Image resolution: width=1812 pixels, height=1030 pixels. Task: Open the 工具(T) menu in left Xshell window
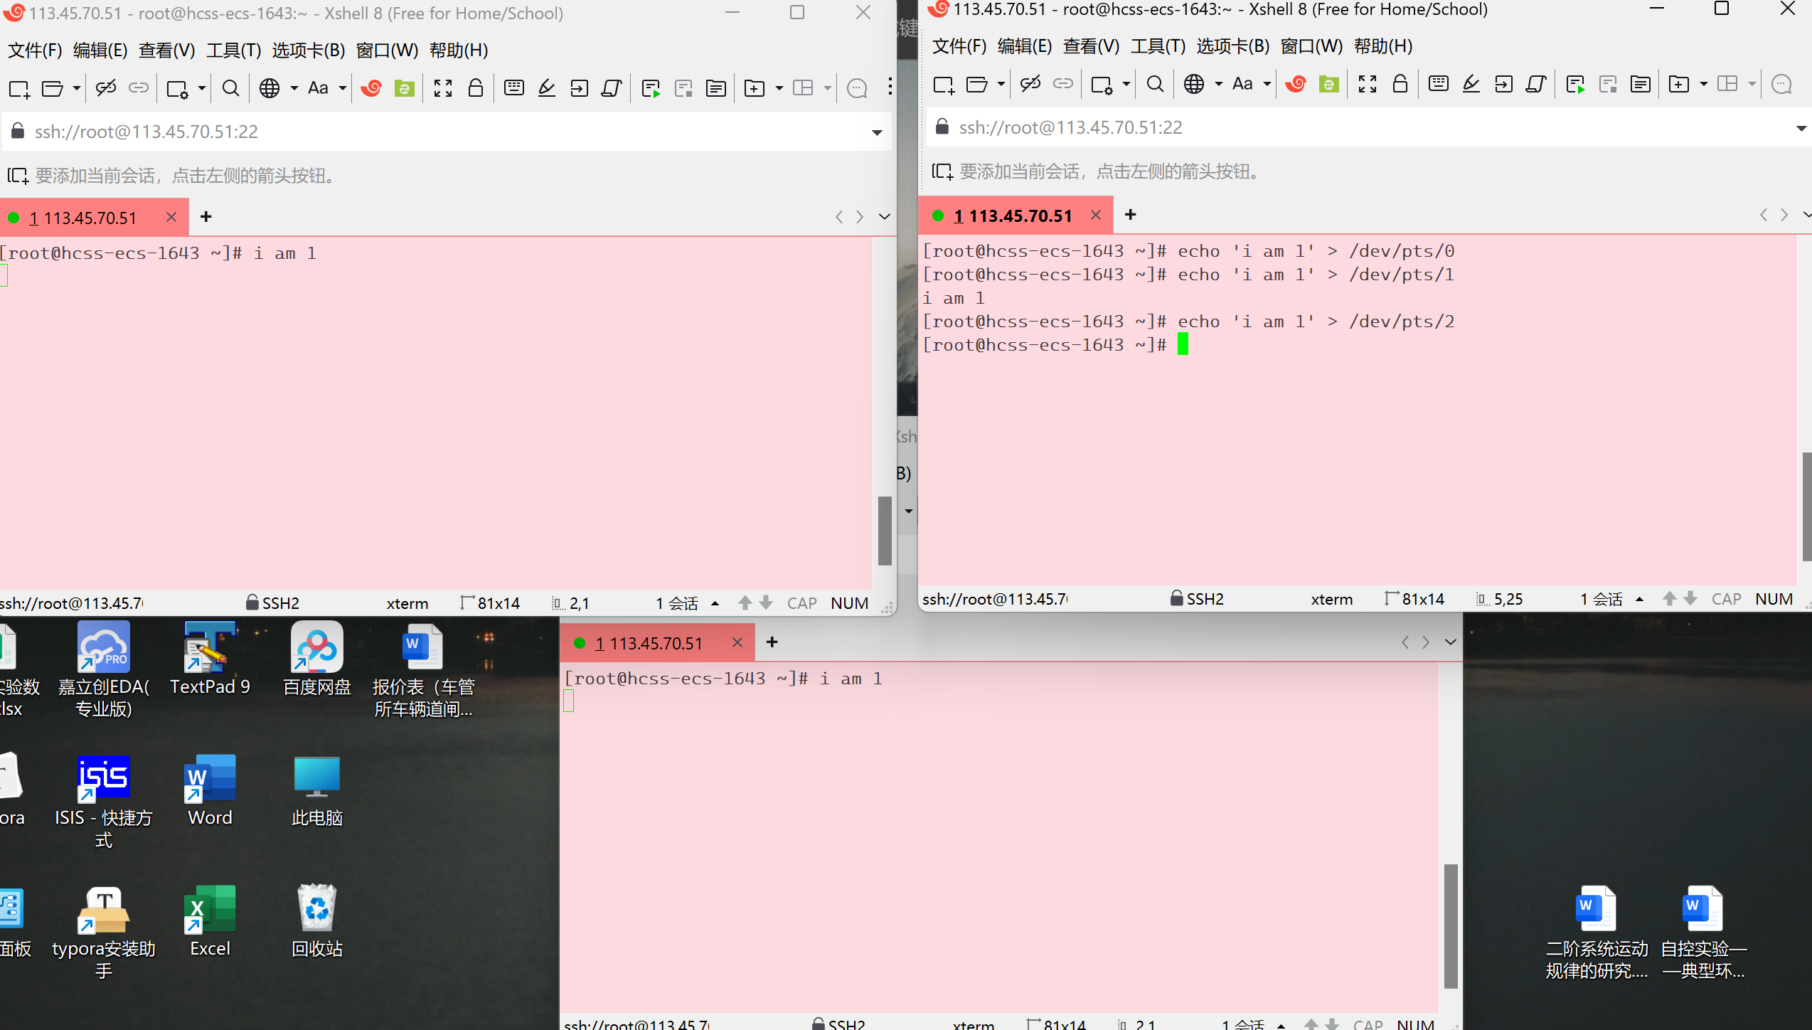coord(234,51)
